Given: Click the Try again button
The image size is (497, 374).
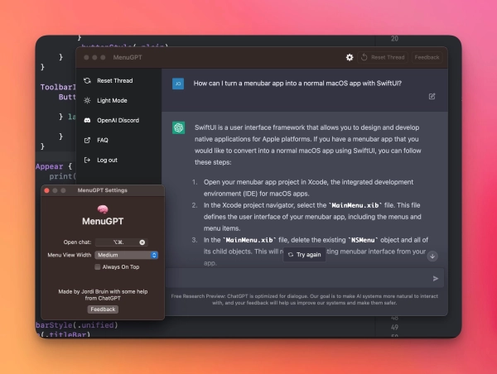Looking at the screenshot, I should pos(306,256).
